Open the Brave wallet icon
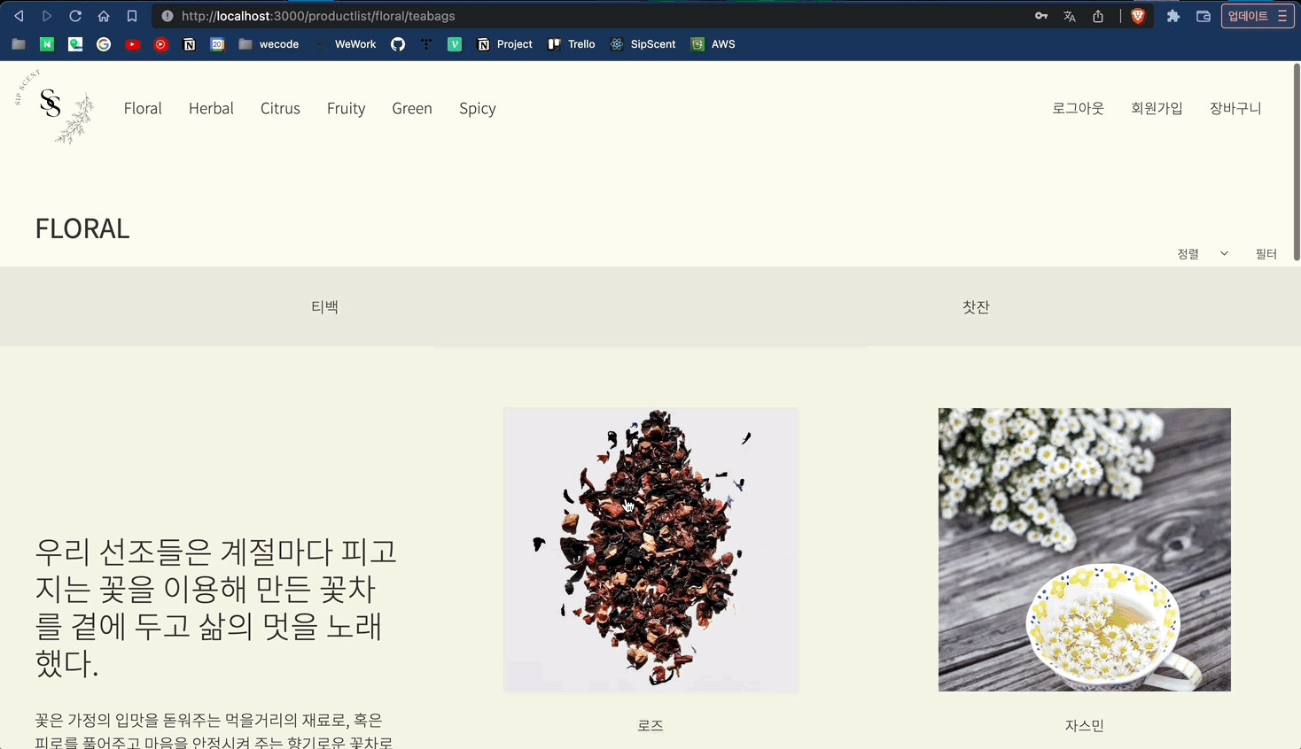Image resolution: width=1301 pixels, height=749 pixels. (1203, 16)
